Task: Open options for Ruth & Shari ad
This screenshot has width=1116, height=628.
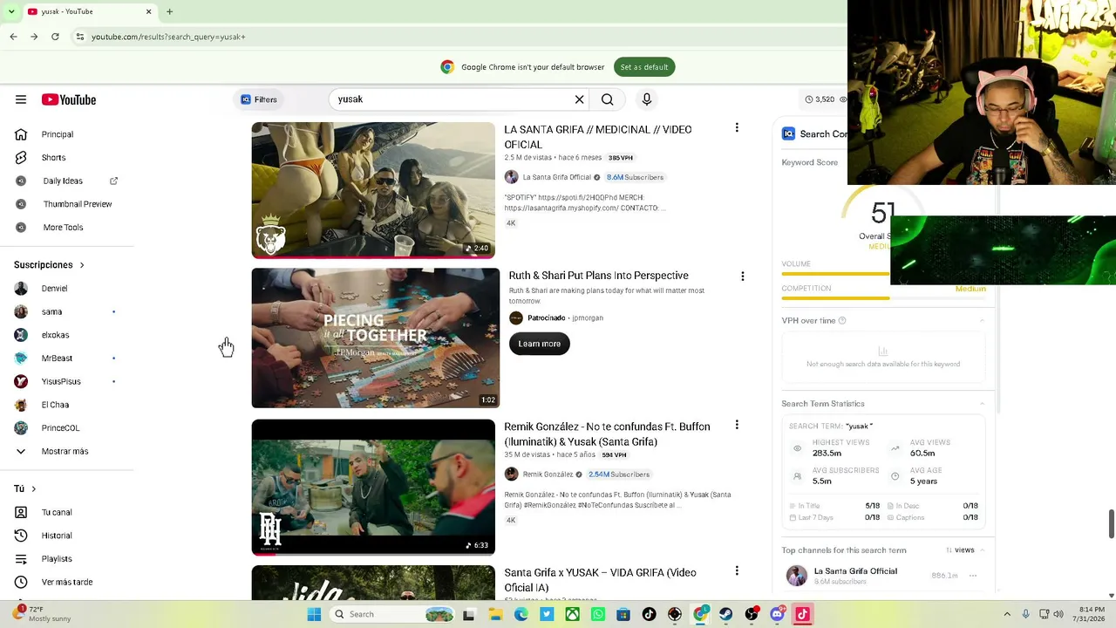Action: (743, 276)
